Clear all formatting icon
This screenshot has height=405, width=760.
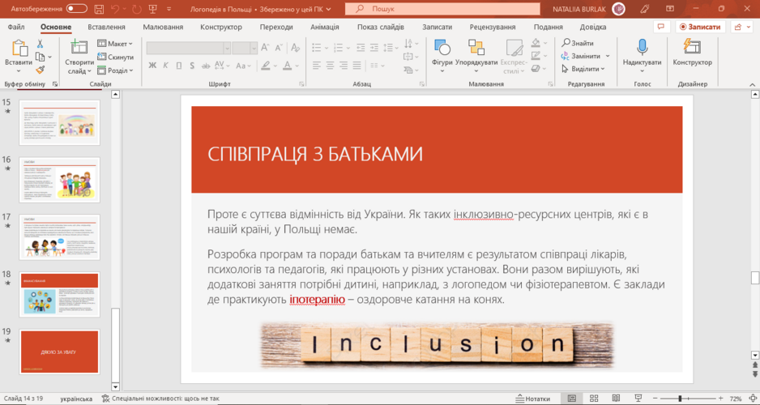[x=295, y=48]
